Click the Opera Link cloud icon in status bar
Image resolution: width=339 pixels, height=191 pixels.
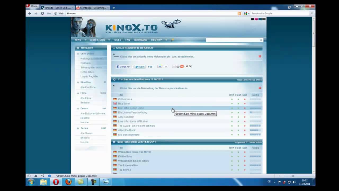tap(36, 176)
